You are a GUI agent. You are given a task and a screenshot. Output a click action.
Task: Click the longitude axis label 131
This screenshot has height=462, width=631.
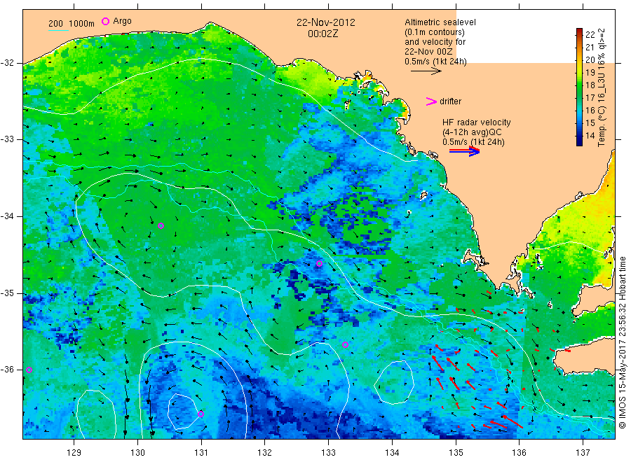click(201, 453)
